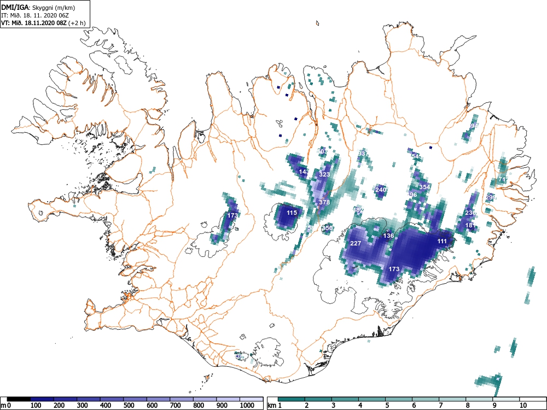Click the km 1 label on the kilometre legend

(275, 406)
